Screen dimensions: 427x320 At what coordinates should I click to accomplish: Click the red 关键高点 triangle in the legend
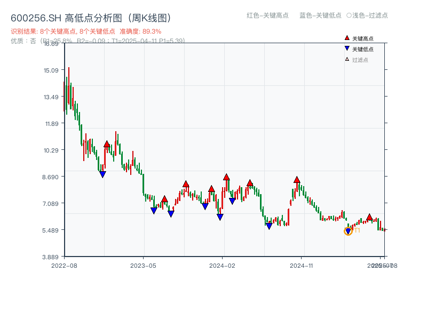(347, 38)
